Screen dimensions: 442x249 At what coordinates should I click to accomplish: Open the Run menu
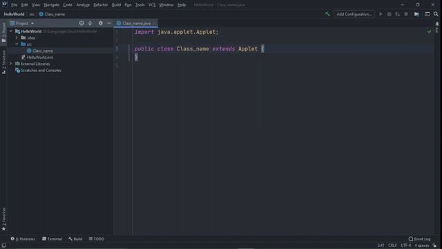(128, 5)
